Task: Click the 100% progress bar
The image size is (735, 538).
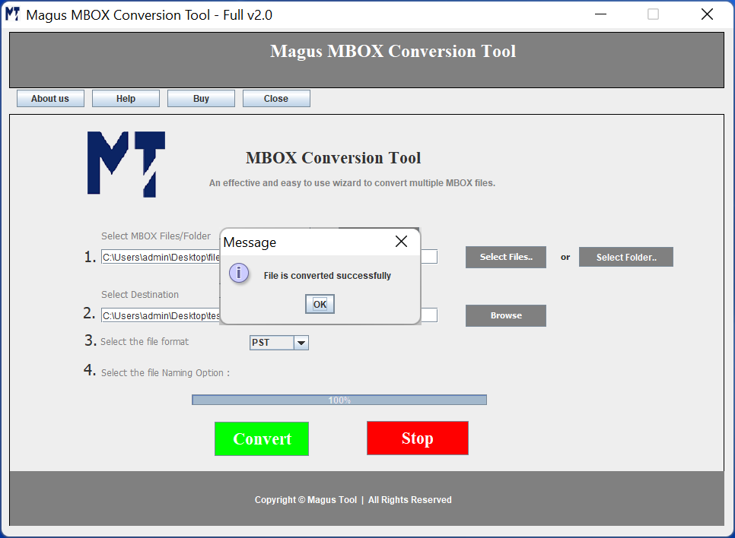Action: [x=339, y=400]
